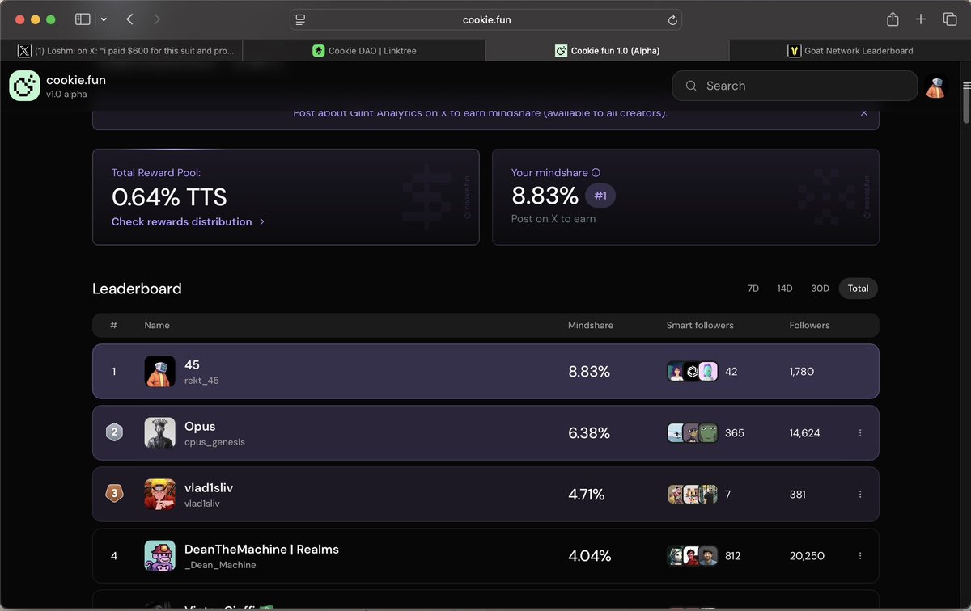971x611 pixels.
Task: Open a new tab with plus icon
Action: point(921,19)
